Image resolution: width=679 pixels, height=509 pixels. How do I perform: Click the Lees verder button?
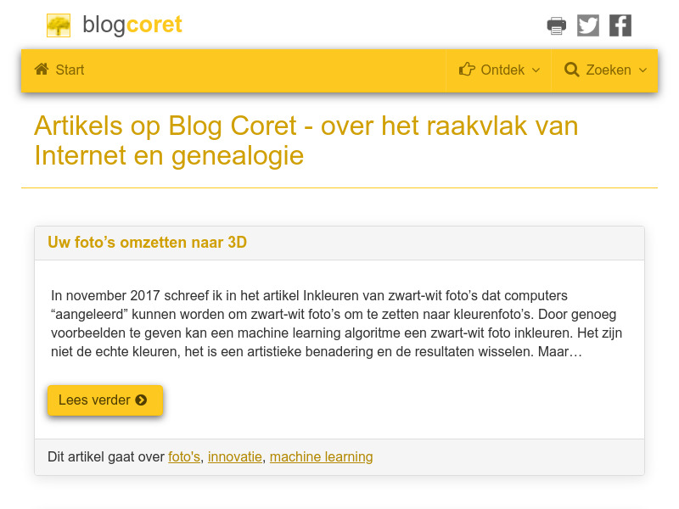tap(104, 400)
